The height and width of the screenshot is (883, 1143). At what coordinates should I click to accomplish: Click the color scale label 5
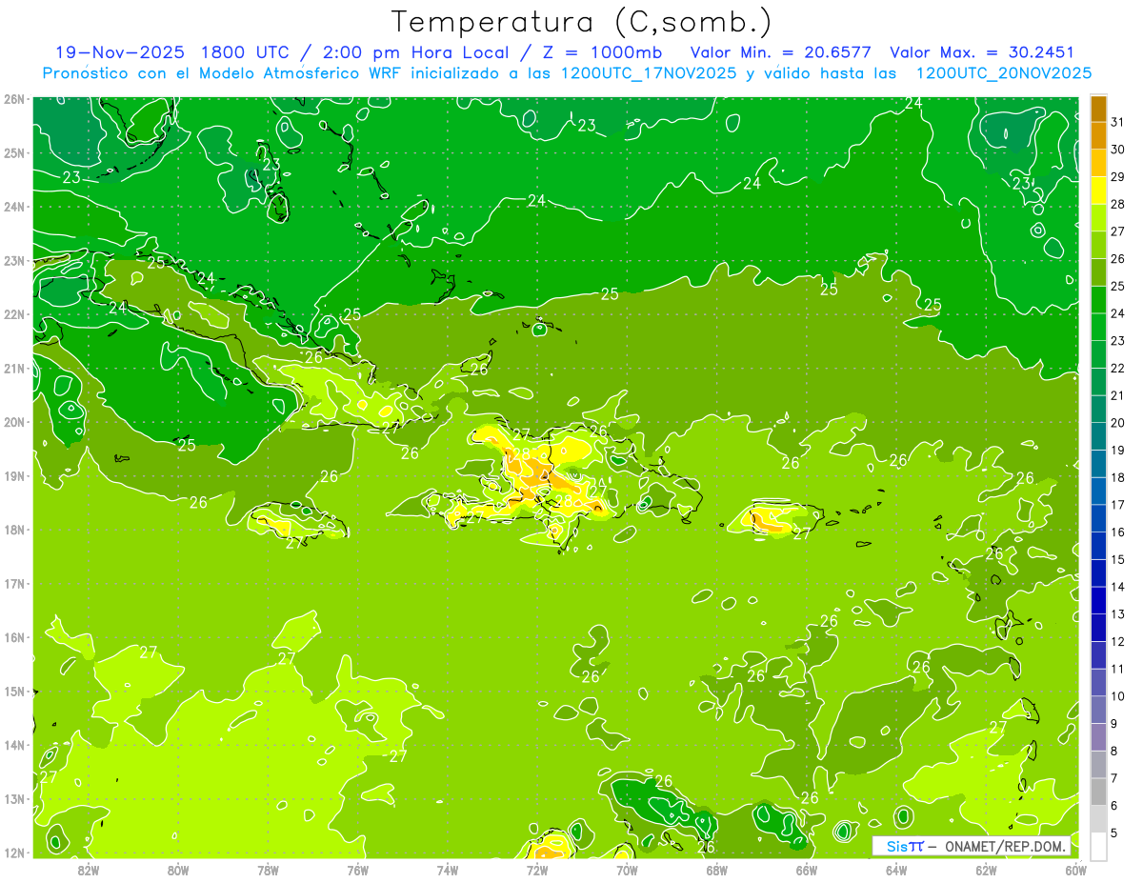coord(1115,833)
